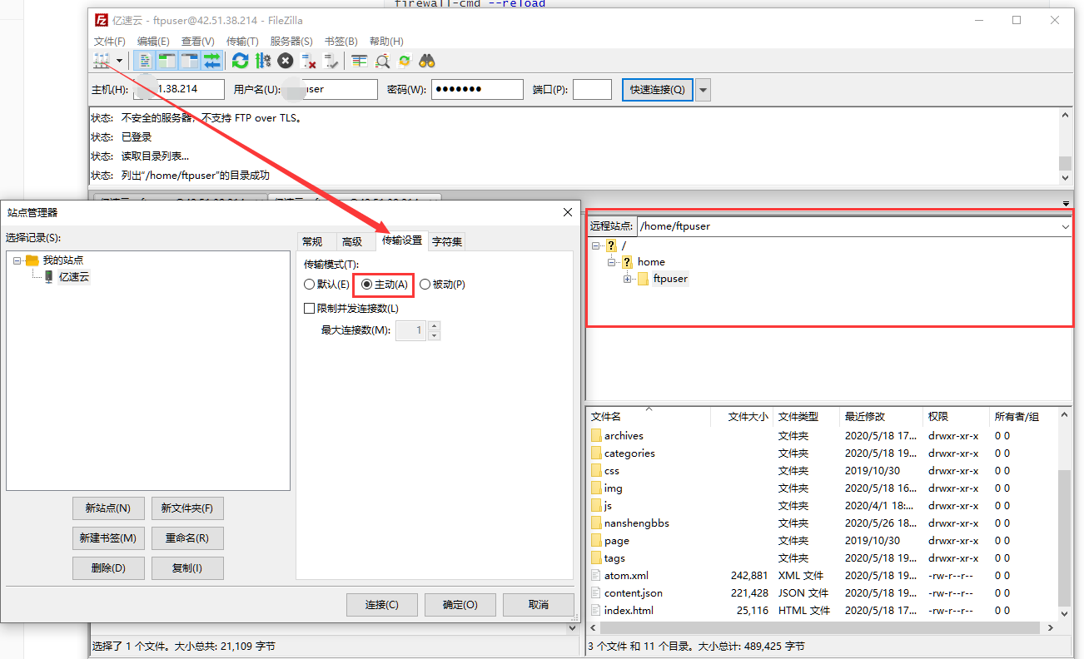The width and height of the screenshot is (1084, 659).
Task: Open the Site Manager icon's dropdown arrow
Action: [120, 61]
